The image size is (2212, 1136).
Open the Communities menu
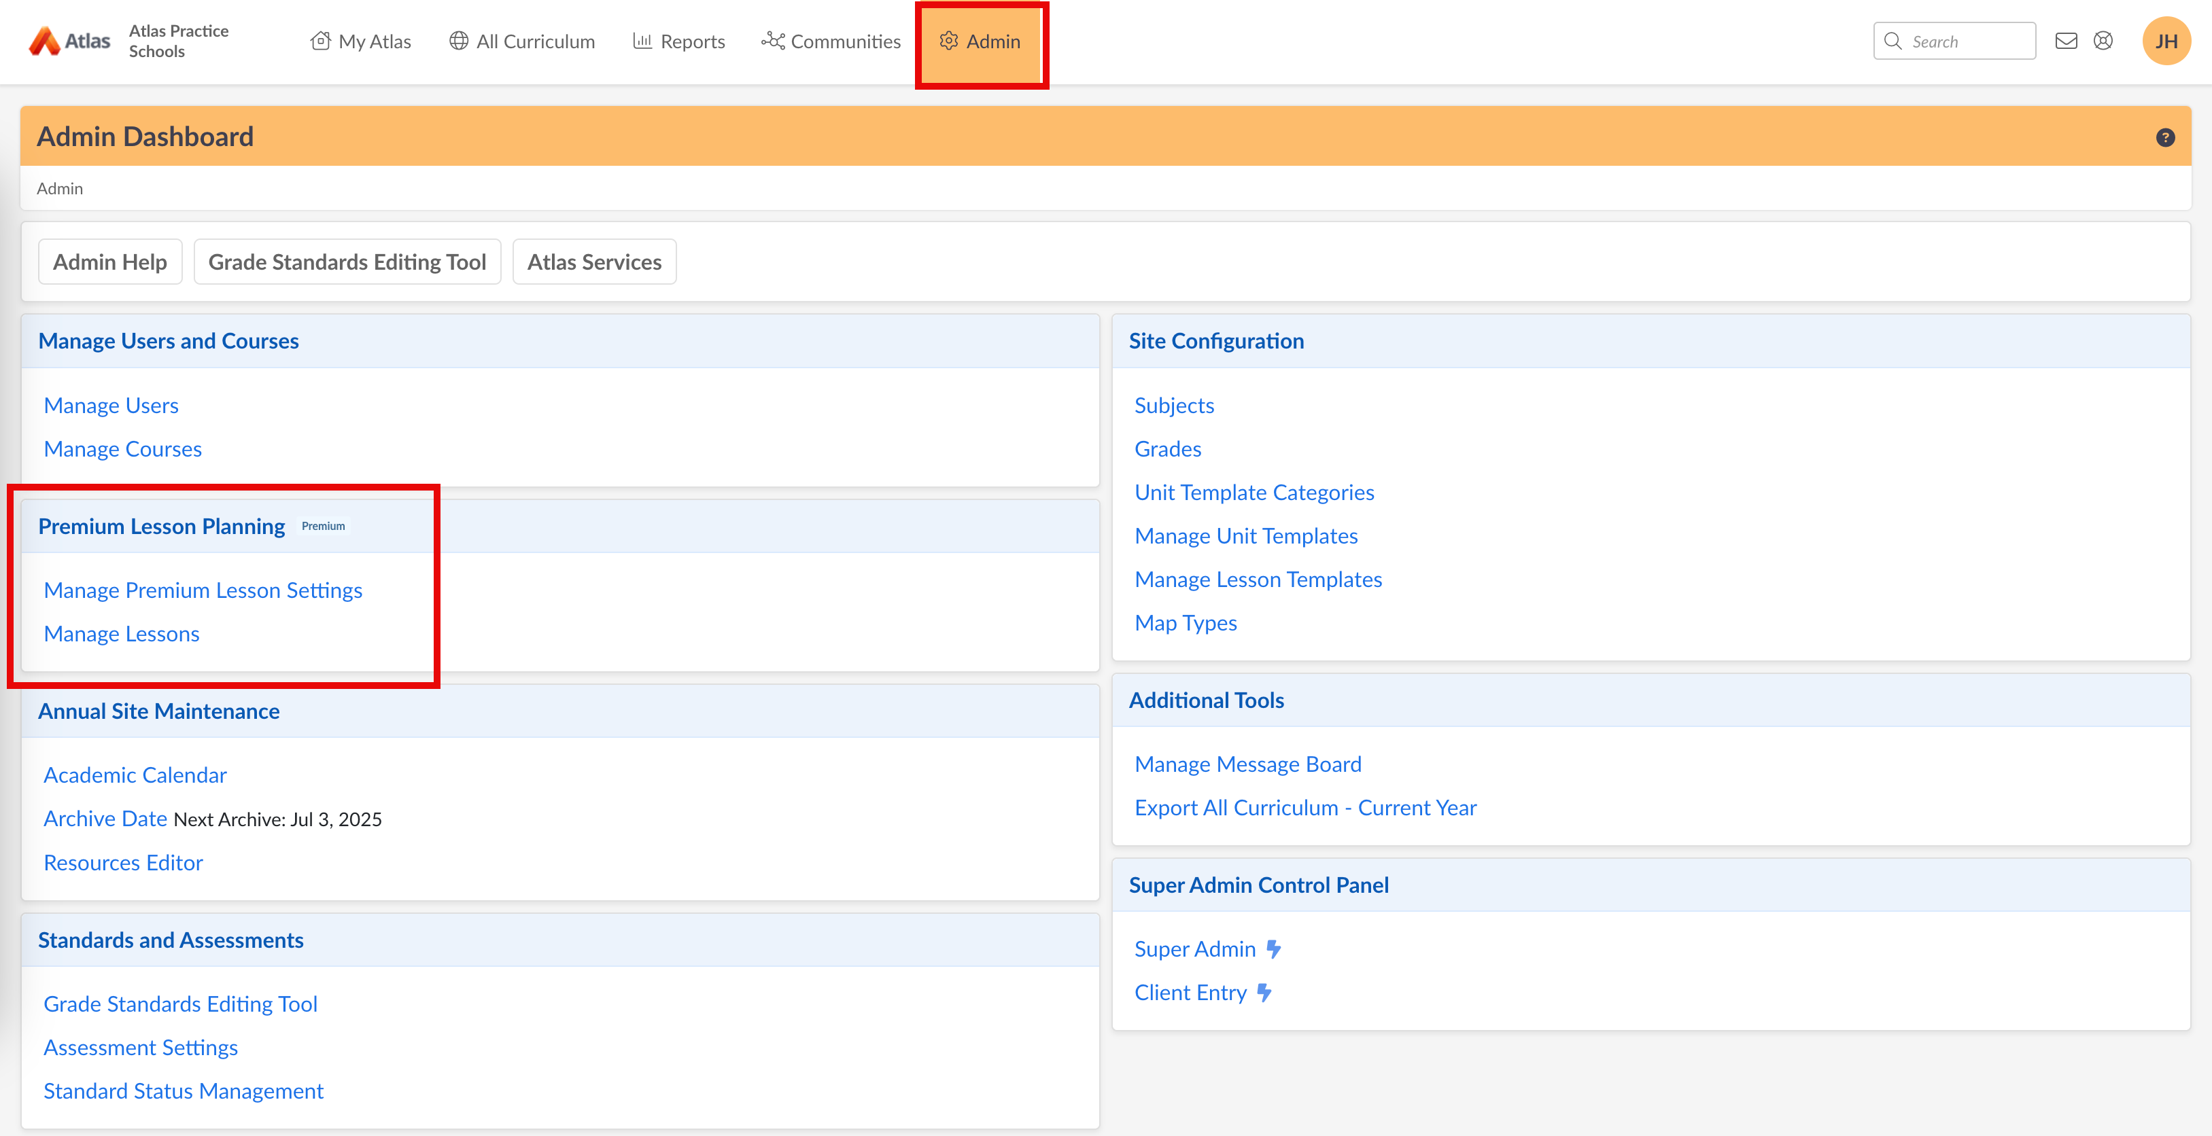pos(831,41)
